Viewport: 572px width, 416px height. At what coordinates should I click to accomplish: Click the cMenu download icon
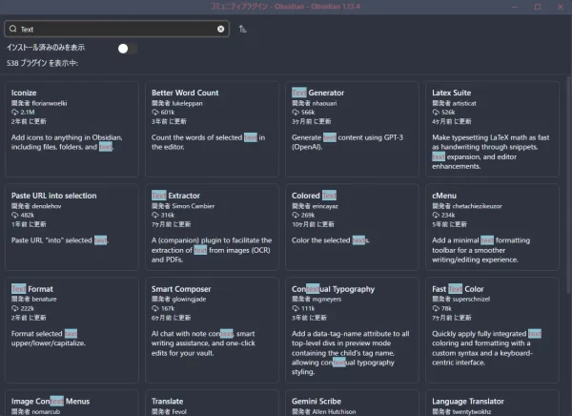coord(436,215)
